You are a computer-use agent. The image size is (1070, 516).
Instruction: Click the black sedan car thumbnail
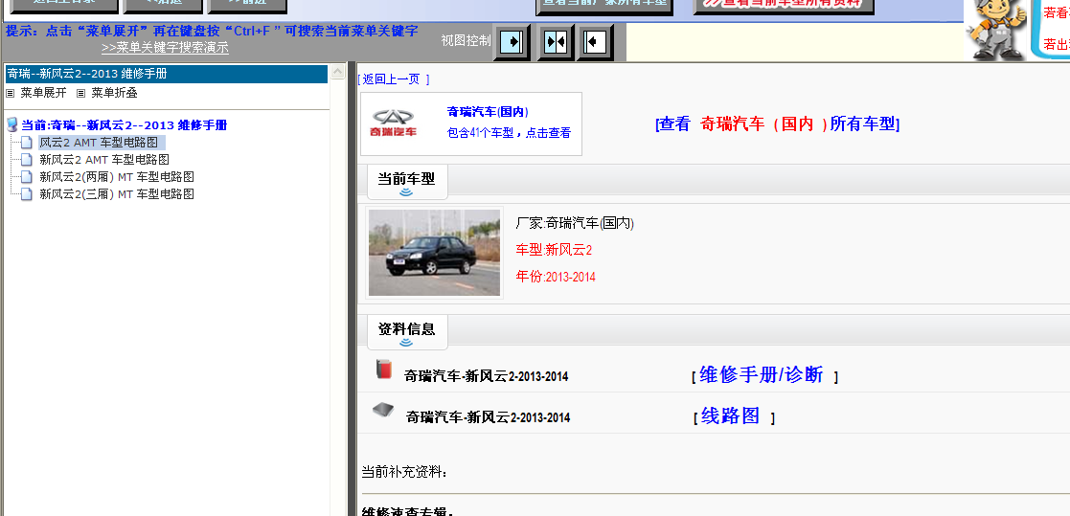click(434, 253)
